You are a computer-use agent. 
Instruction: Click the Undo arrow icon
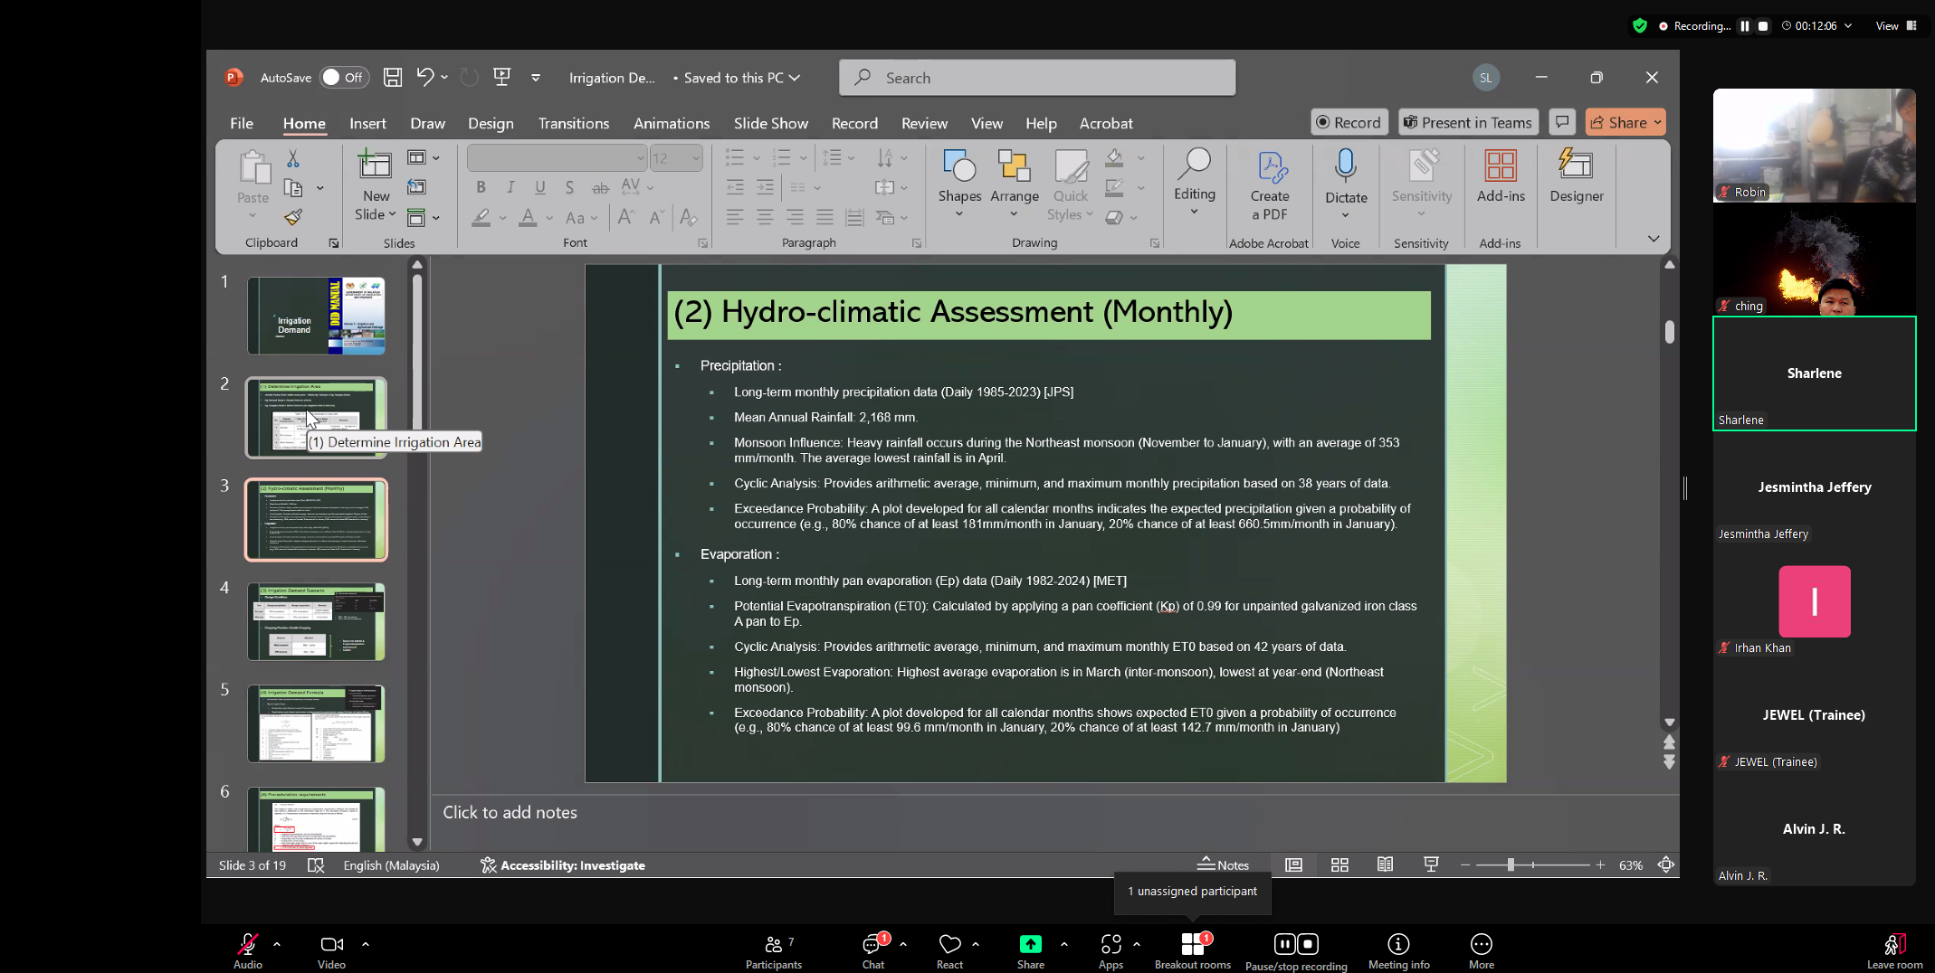pos(424,78)
